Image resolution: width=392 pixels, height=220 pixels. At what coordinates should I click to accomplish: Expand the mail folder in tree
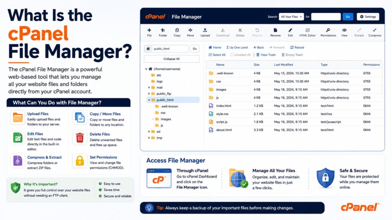pyautogui.click(x=149, y=87)
